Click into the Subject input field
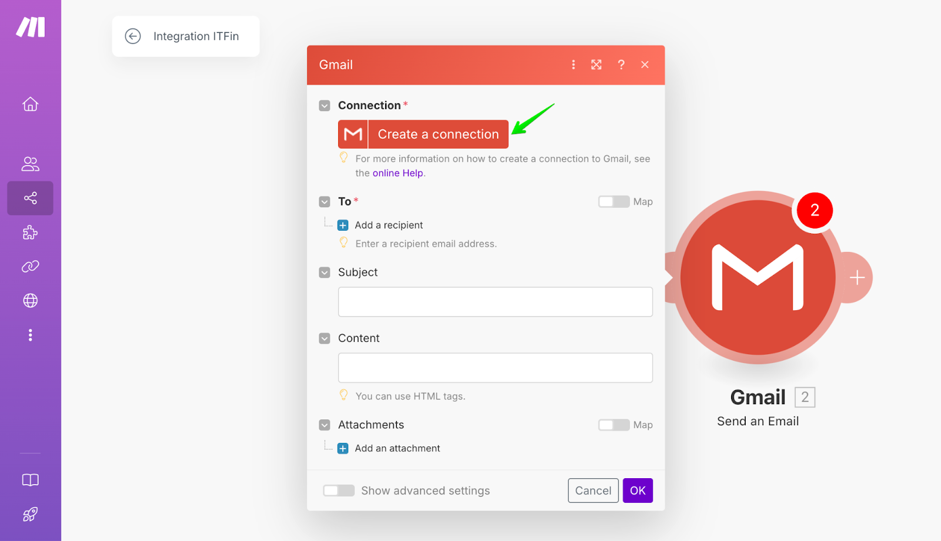Image resolution: width=941 pixels, height=541 pixels. coord(495,302)
